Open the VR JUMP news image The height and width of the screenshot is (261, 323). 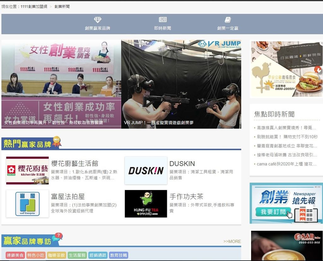181,84
